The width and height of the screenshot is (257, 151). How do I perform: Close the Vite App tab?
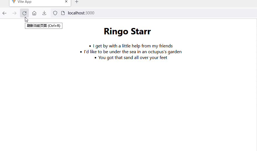[x=66, y=2]
